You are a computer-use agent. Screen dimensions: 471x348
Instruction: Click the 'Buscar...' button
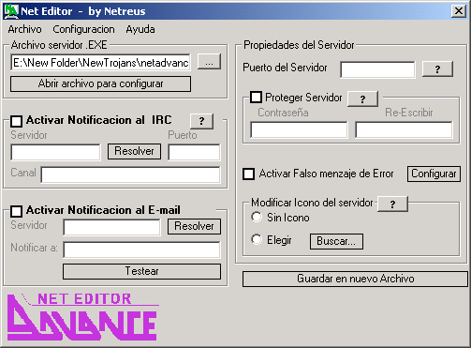tap(336, 241)
